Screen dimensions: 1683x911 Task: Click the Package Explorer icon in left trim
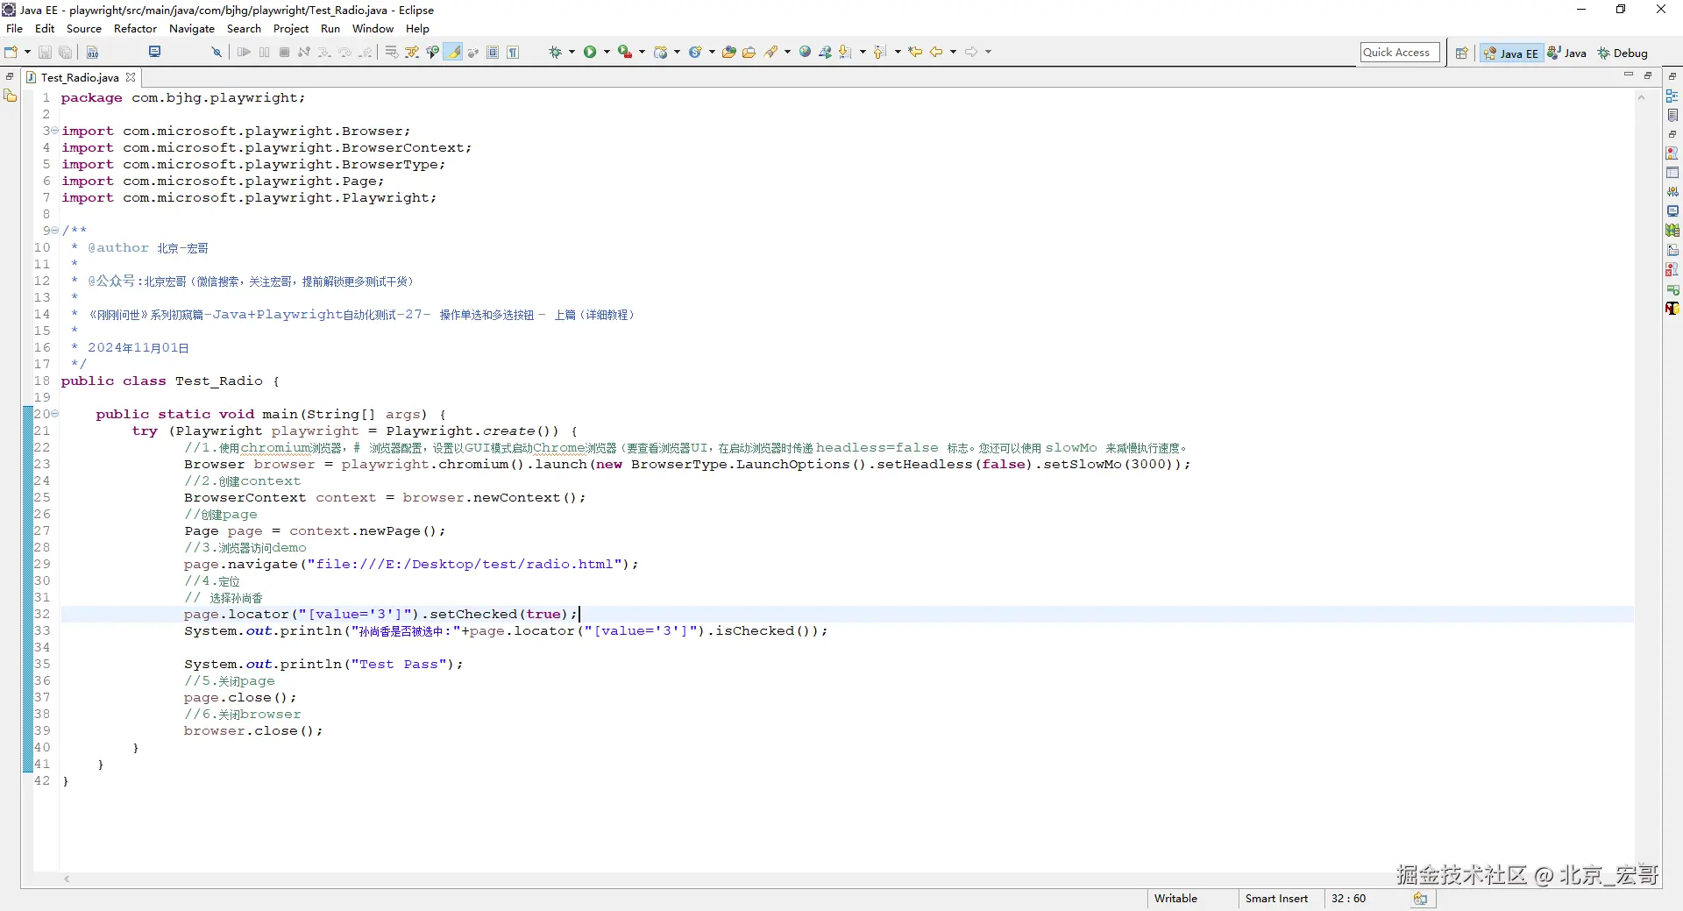pyautogui.click(x=11, y=96)
